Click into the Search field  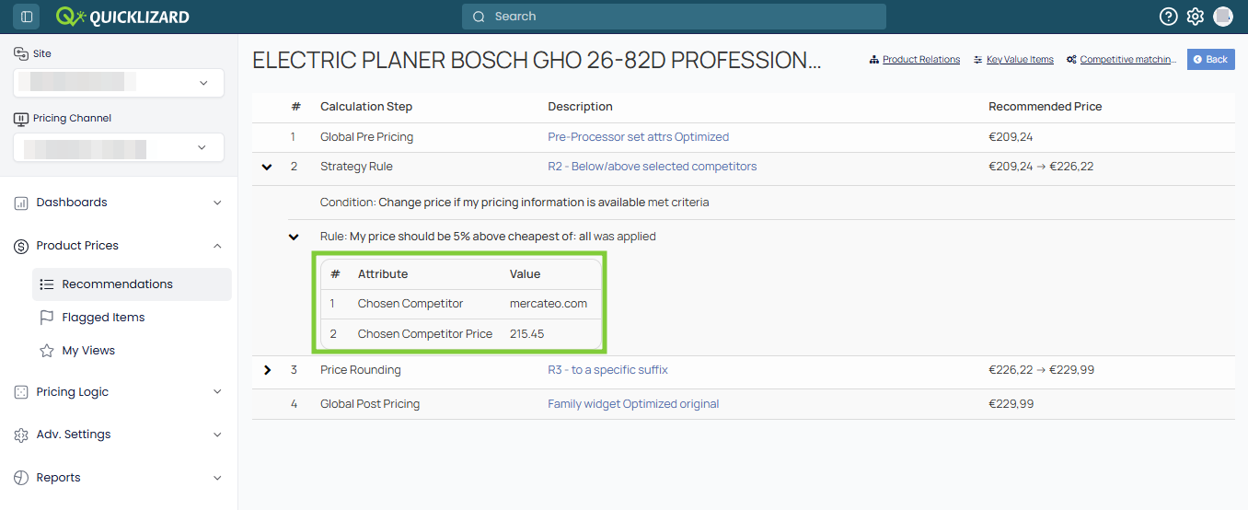(x=674, y=17)
